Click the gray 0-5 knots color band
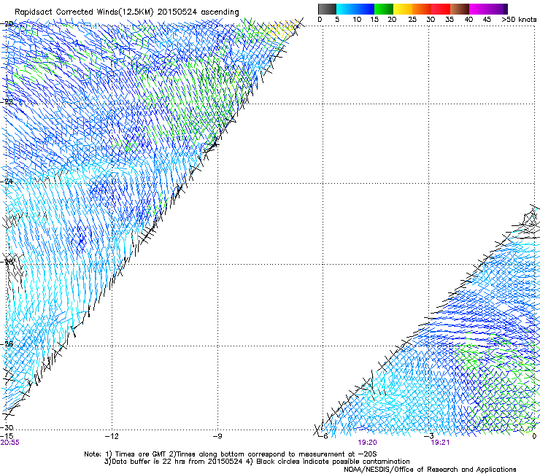Image resolution: width=540 pixels, height=474 pixels. point(327,9)
